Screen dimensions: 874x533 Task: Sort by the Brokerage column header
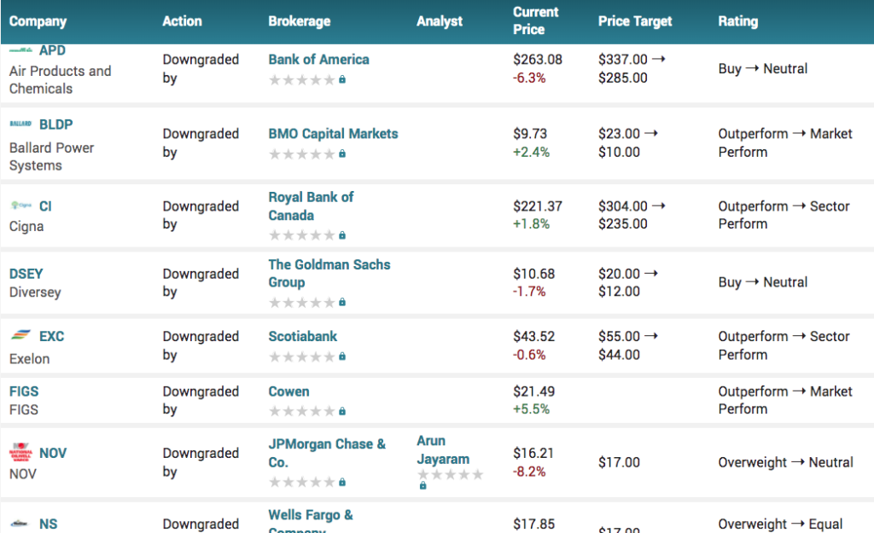click(298, 21)
